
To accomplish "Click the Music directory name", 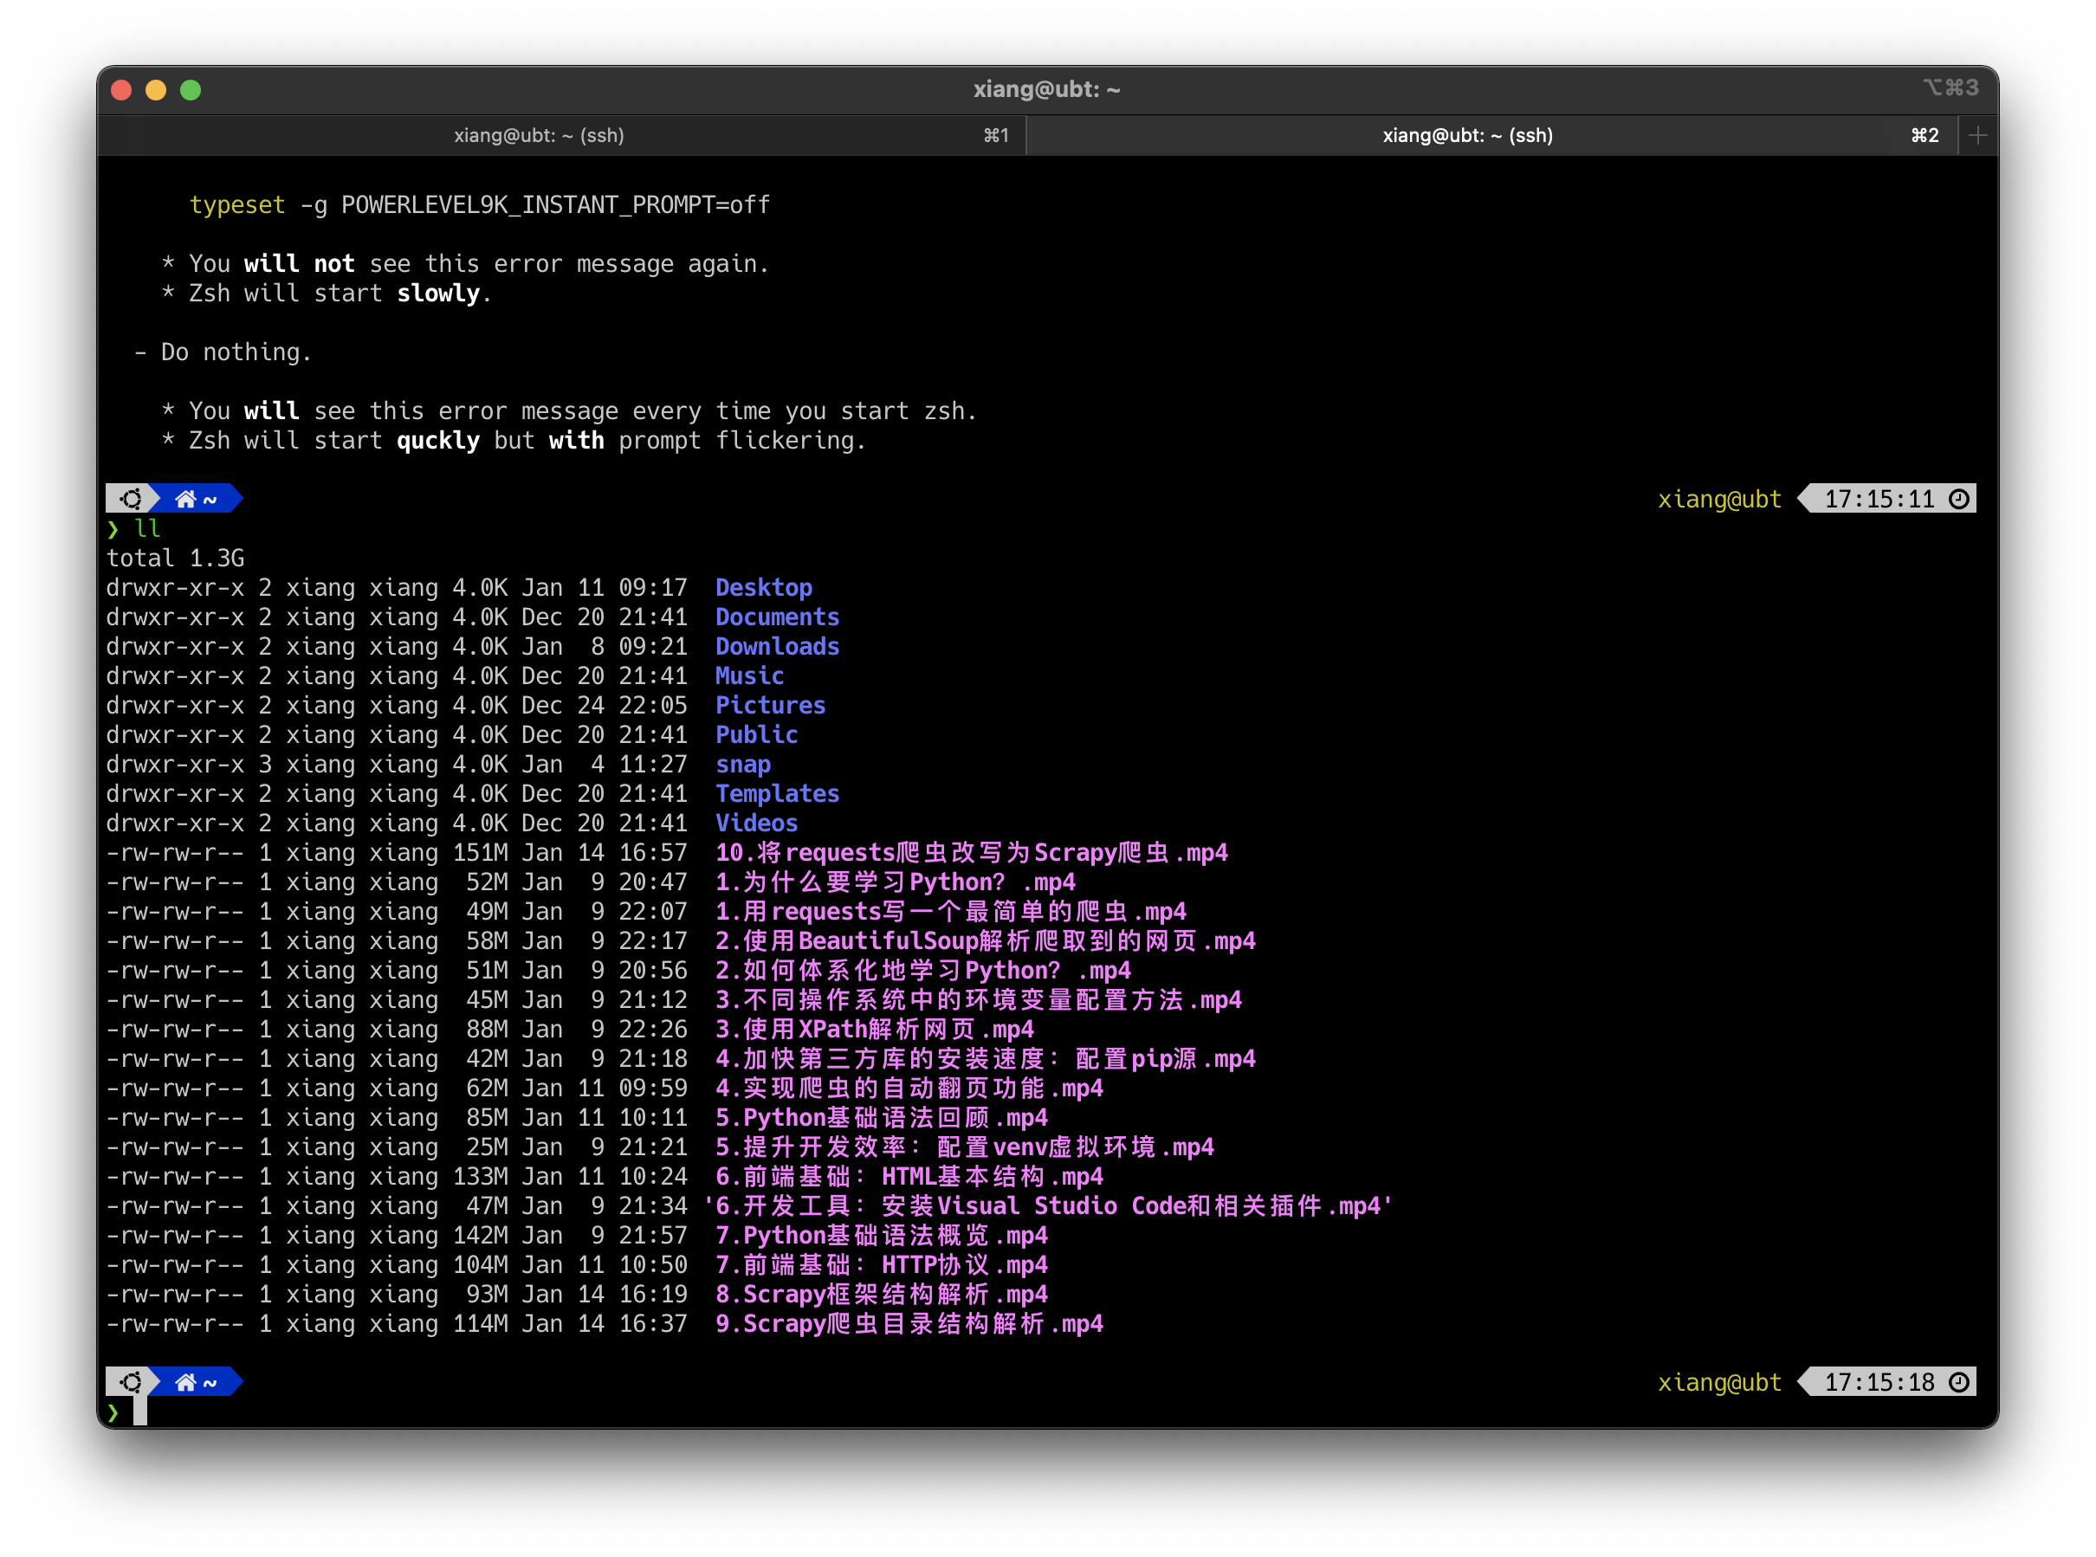I will click(x=749, y=675).
